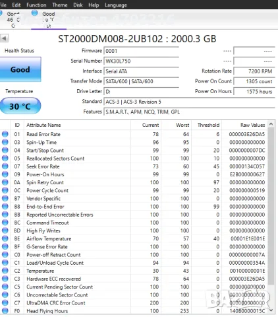Click the Good health status button
The width and height of the screenshot is (278, 317).
tap(20, 69)
